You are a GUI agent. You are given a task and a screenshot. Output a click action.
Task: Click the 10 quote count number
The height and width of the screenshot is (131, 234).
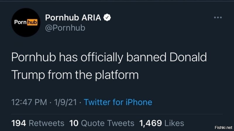coord(74,123)
